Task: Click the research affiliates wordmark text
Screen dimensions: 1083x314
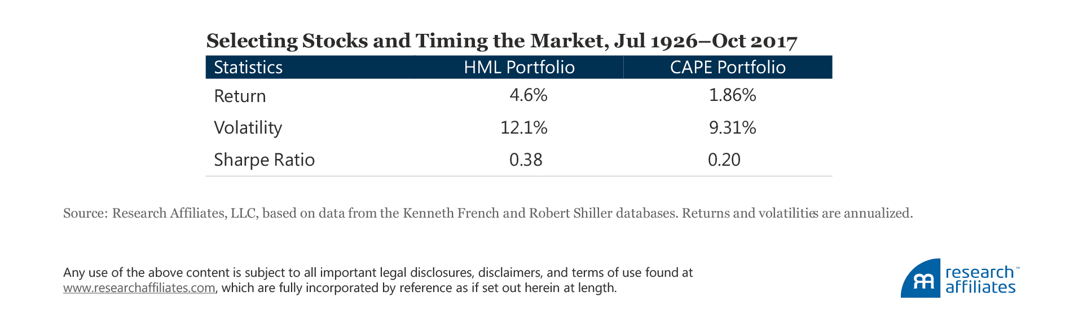Action: tap(980, 280)
